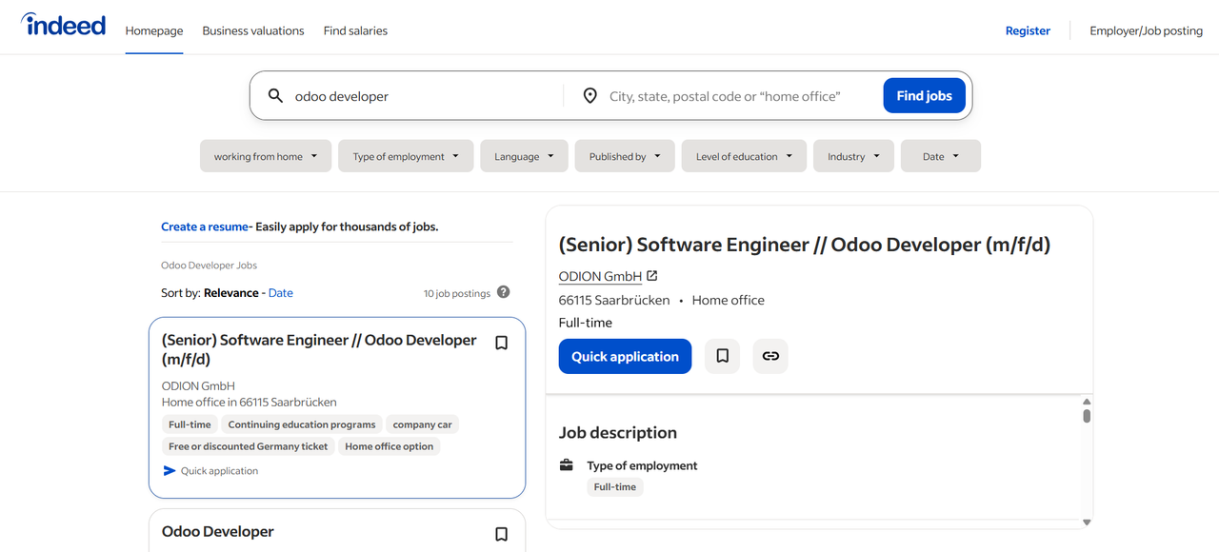Bookmark the Odoo Developer job card
Viewport: 1219px width, 552px height.
pos(502,535)
